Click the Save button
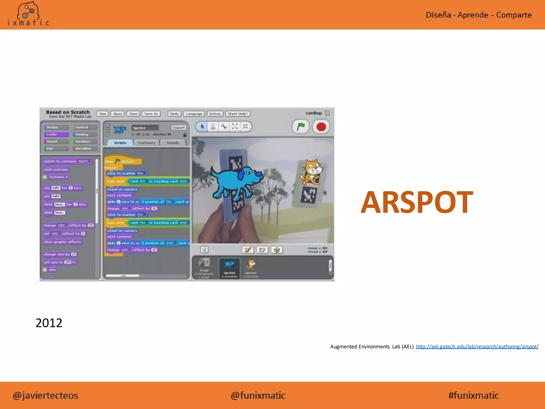Image resolution: width=545 pixels, height=409 pixels. coord(133,114)
